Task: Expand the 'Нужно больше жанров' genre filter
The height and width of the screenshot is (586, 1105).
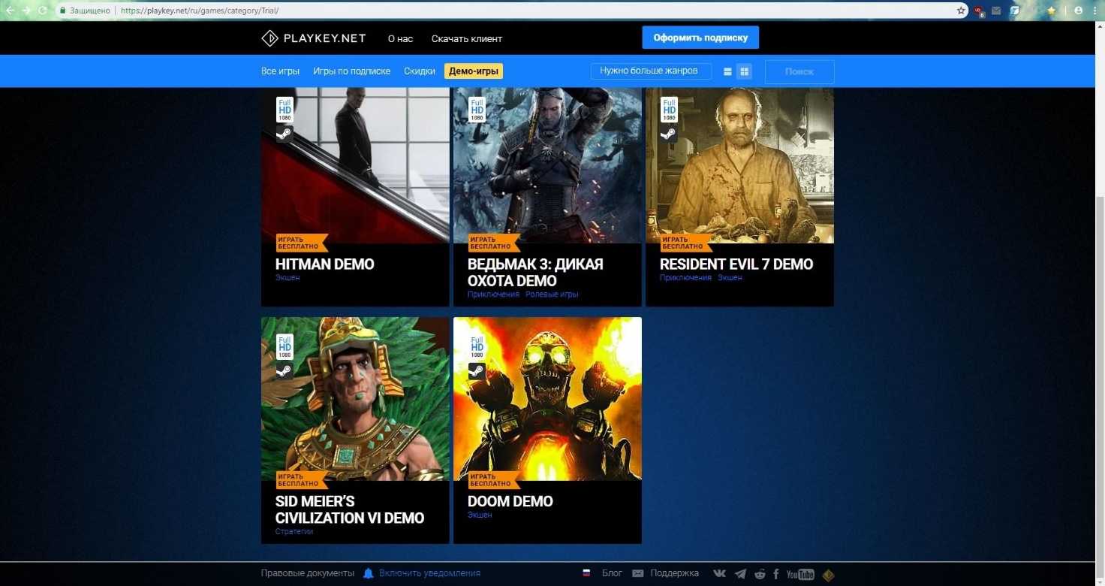Action: pyautogui.click(x=650, y=71)
